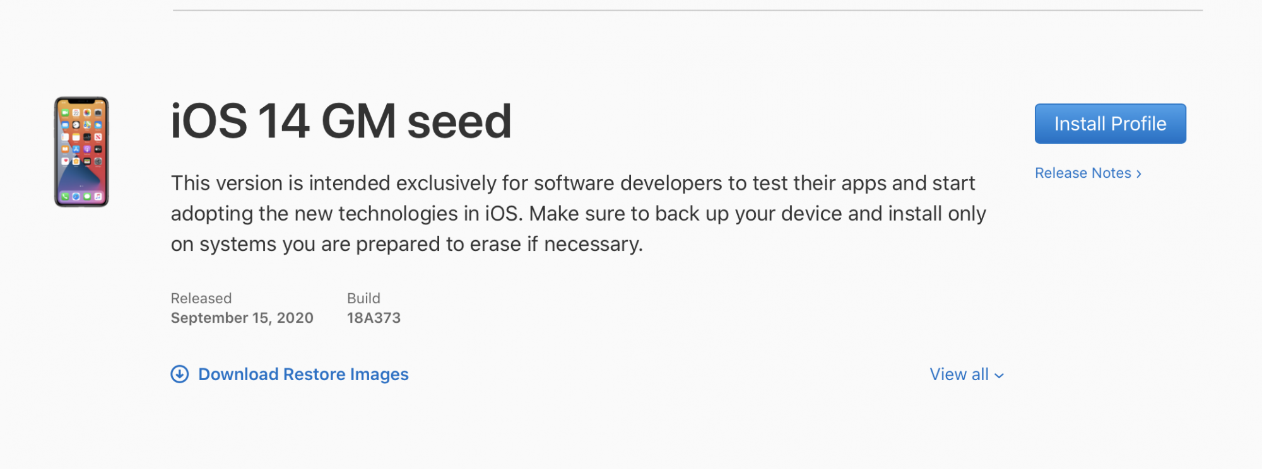
Task: Open the Download Restore Images link
Action: 303,374
